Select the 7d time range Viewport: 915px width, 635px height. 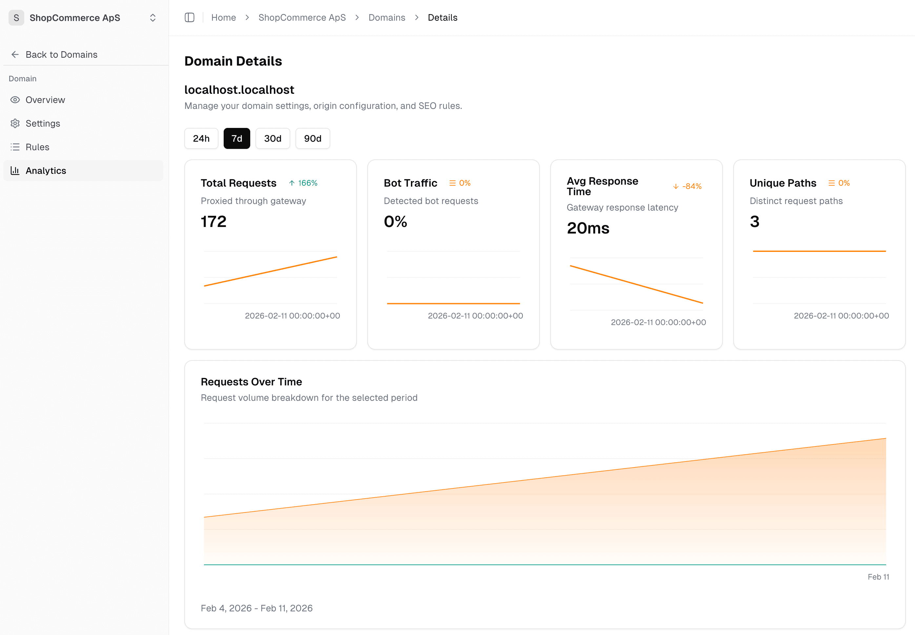click(237, 138)
